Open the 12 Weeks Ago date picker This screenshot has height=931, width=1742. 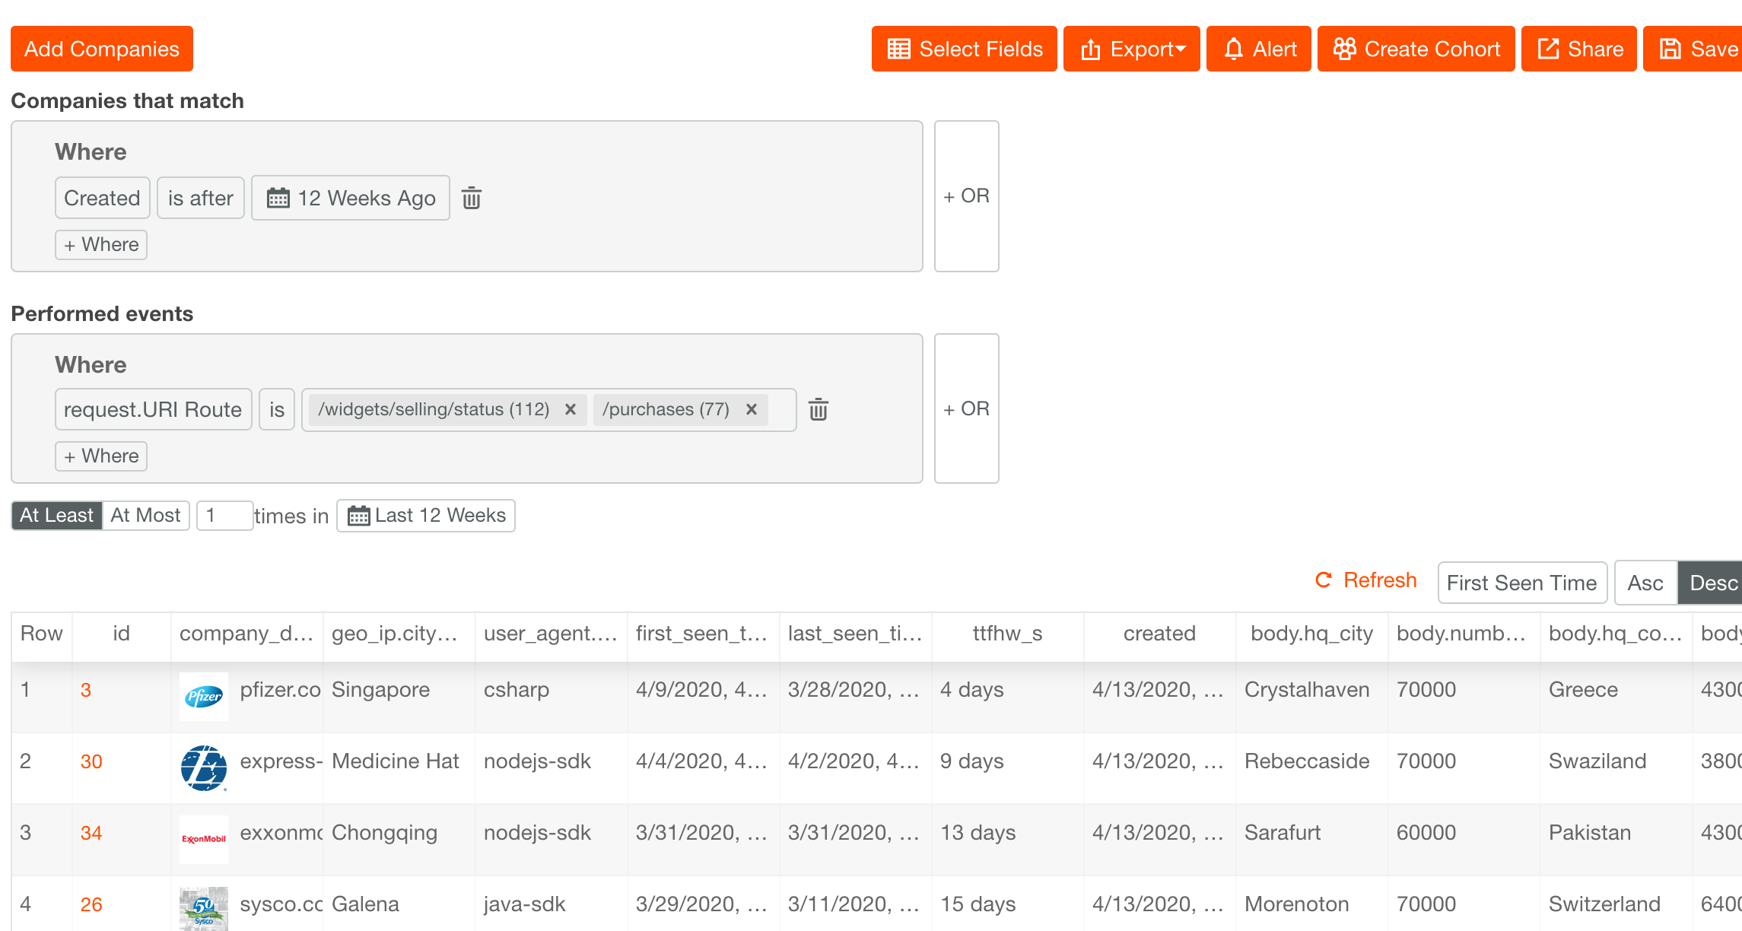tap(351, 199)
